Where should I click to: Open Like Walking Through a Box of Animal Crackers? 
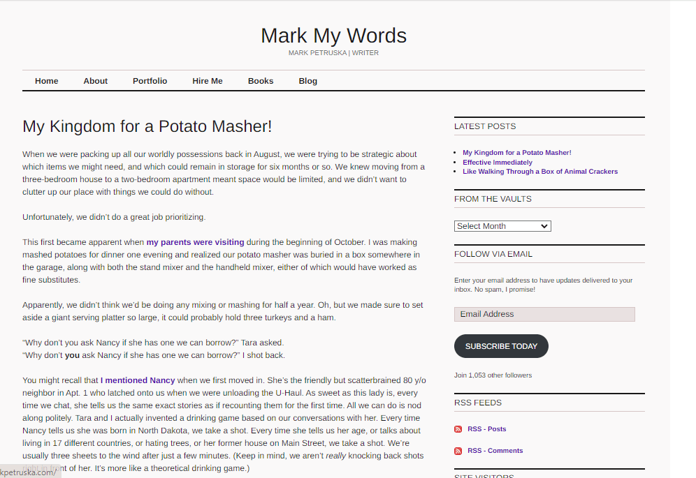click(x=539, y=172)
